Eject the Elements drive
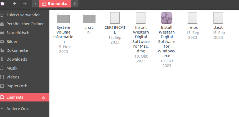239x117 pixels. (x=43, y=97)
